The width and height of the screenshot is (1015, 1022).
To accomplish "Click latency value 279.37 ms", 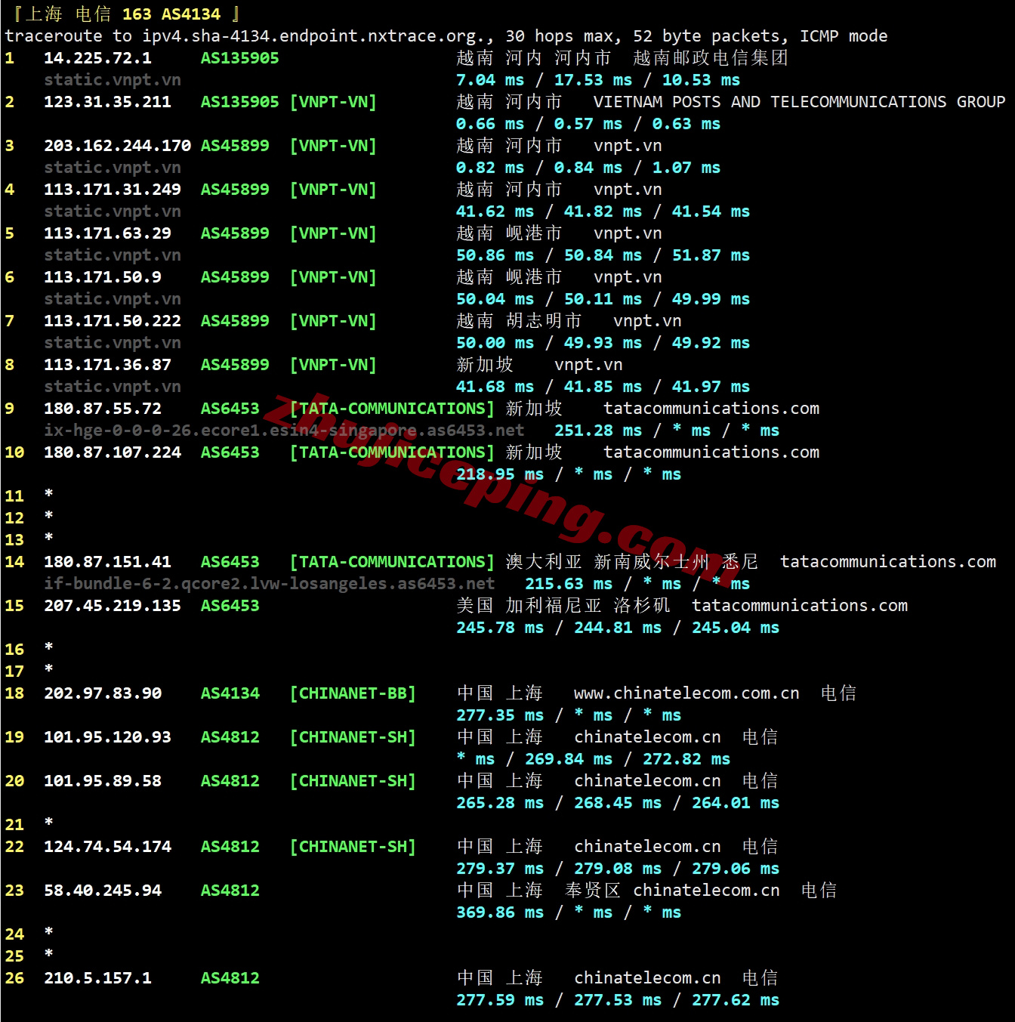I will [500, 869].
